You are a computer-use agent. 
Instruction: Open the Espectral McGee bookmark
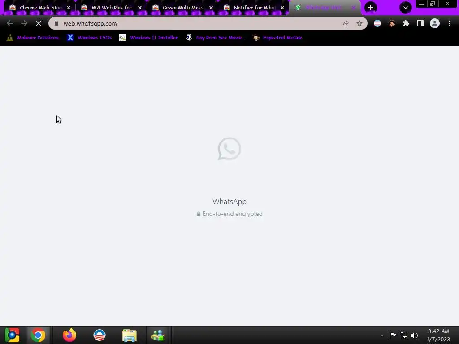277,38
